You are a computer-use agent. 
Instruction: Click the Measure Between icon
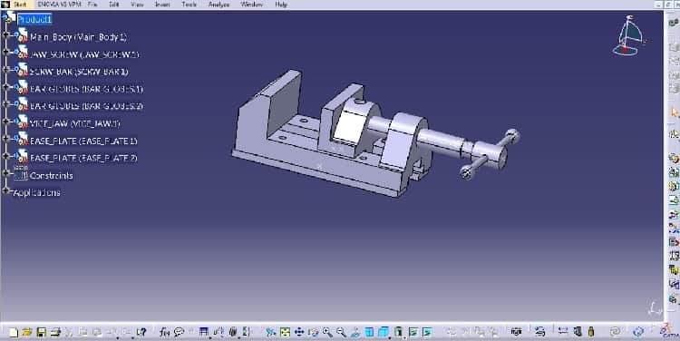(x=563, y=331)
